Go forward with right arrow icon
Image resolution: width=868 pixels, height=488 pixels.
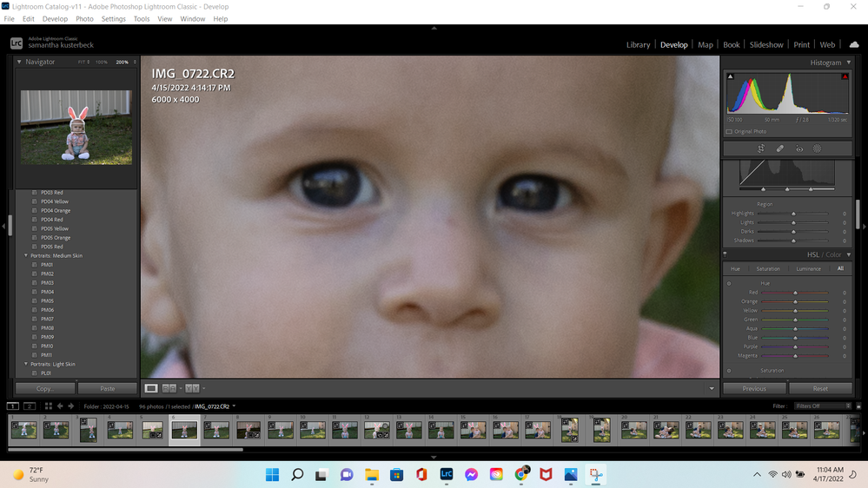[x=71, y=406]
